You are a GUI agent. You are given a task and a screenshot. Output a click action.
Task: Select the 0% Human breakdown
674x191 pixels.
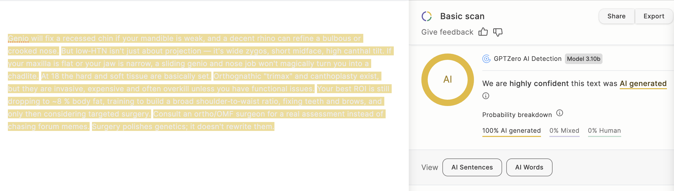coord(604,131)
